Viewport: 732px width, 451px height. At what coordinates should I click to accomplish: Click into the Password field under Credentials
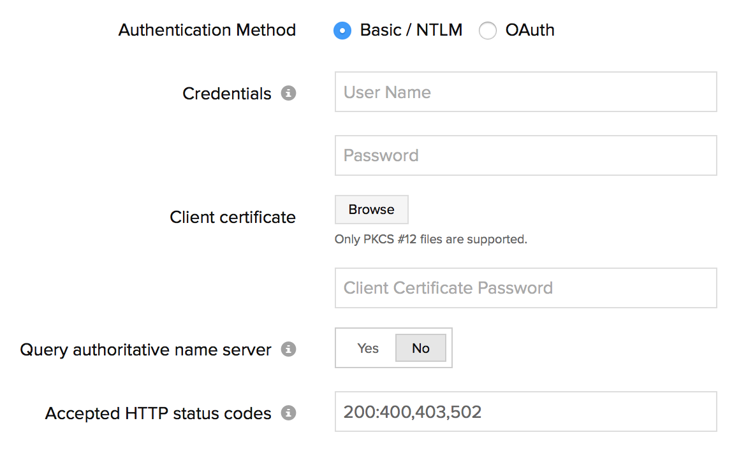[525, 155]
